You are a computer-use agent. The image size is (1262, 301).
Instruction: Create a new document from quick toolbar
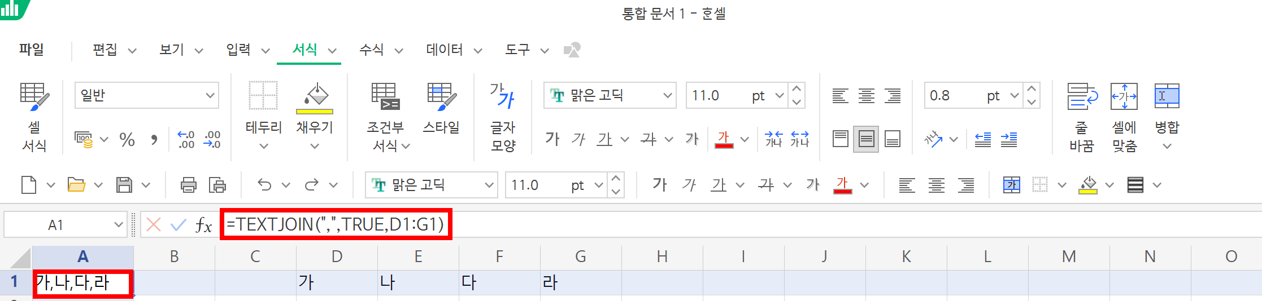(29, 185)
